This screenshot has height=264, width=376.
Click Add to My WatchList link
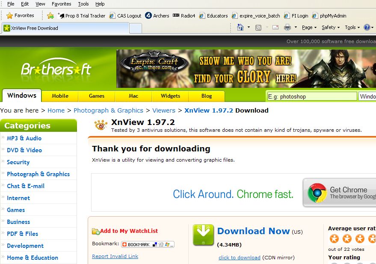coord(129,231)
